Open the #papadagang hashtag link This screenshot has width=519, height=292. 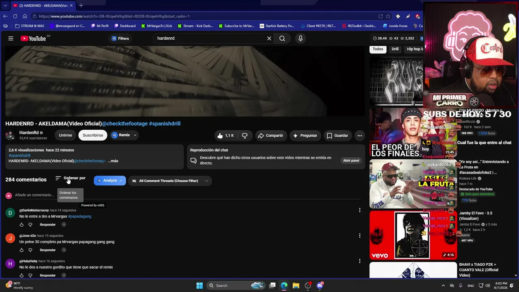79,217
